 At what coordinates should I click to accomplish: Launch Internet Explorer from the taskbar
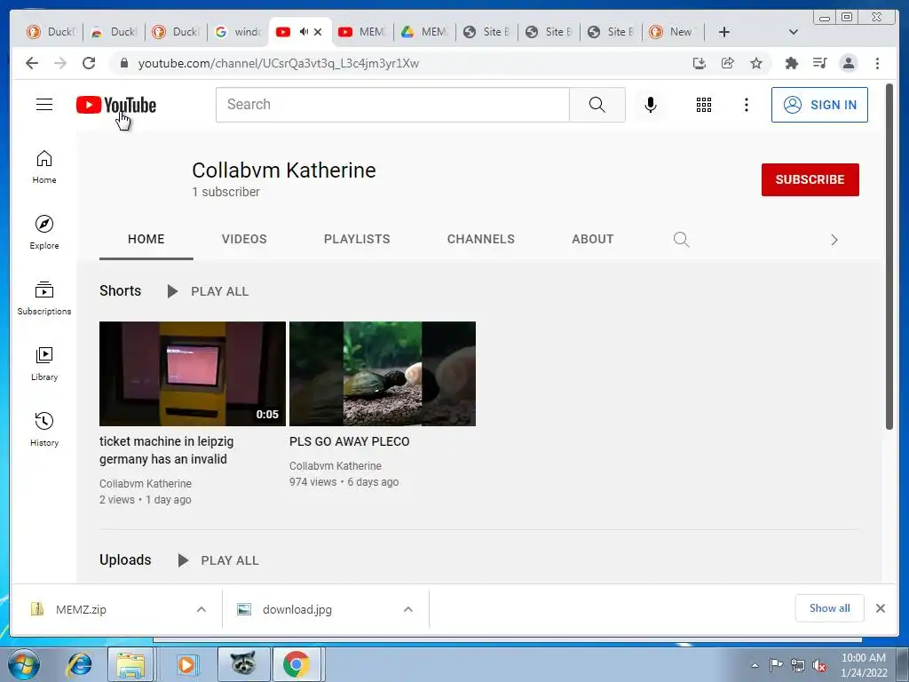click(x=79, y=664)
